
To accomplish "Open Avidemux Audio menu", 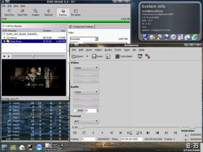I will (108, 50).
